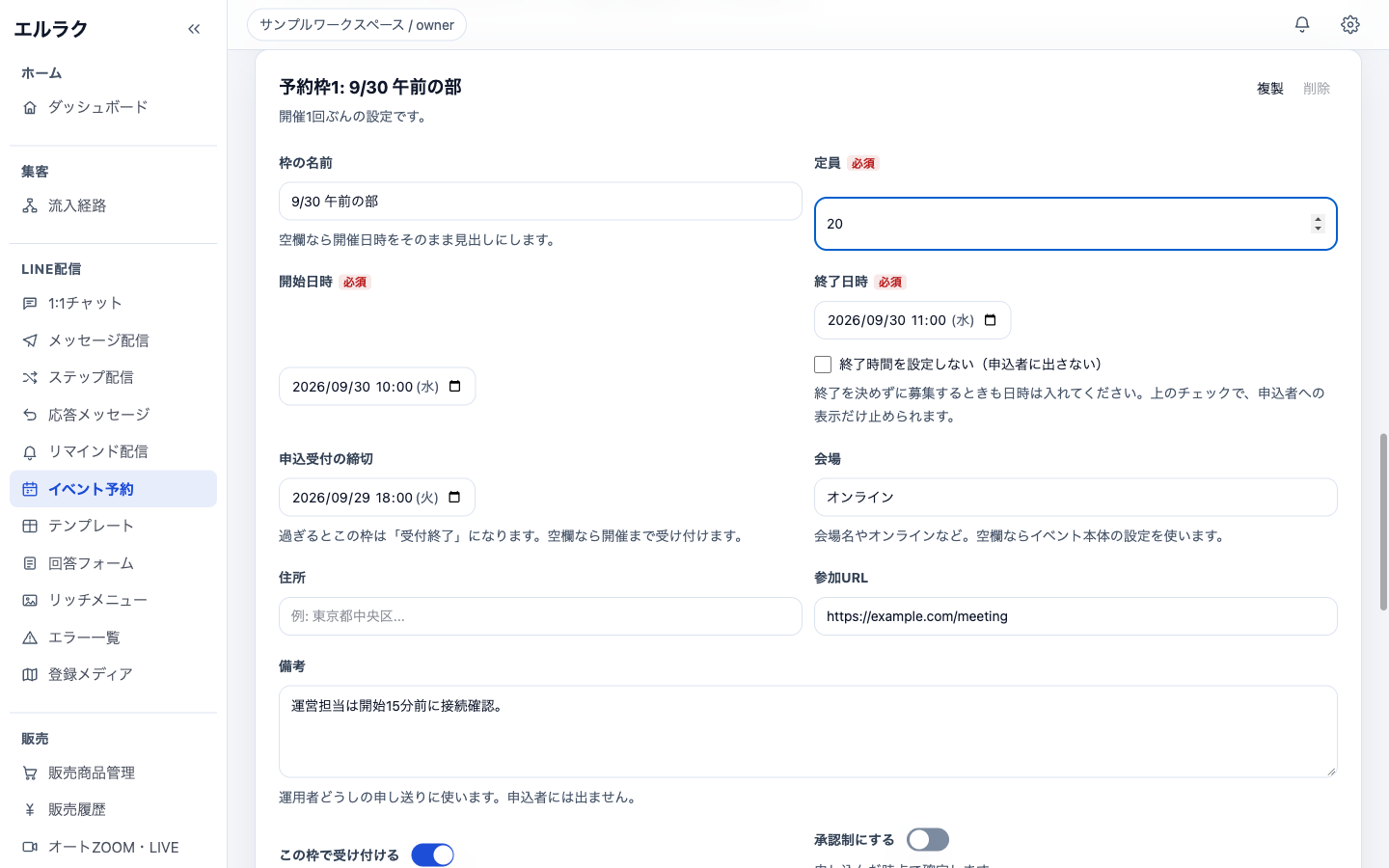Click the ステップ配信 shuffle icon
1389x868 pixels.
[30, 378]
